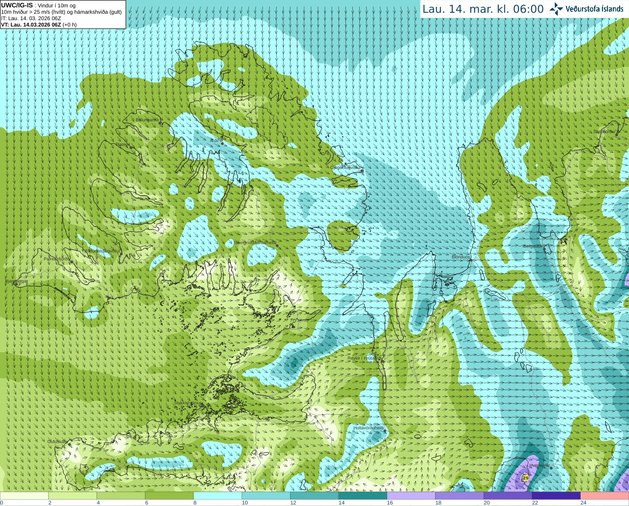Viewport: 629px width, 506px height.
Task: Click the Blönduós station marker
Action: tap(470, 260)
